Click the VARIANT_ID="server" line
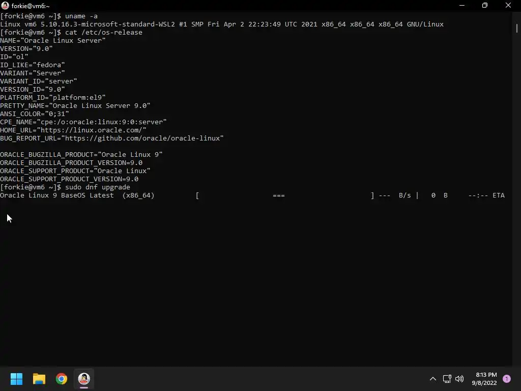The height and width of the screenshot is (391, 521). [x=39, y=81]
